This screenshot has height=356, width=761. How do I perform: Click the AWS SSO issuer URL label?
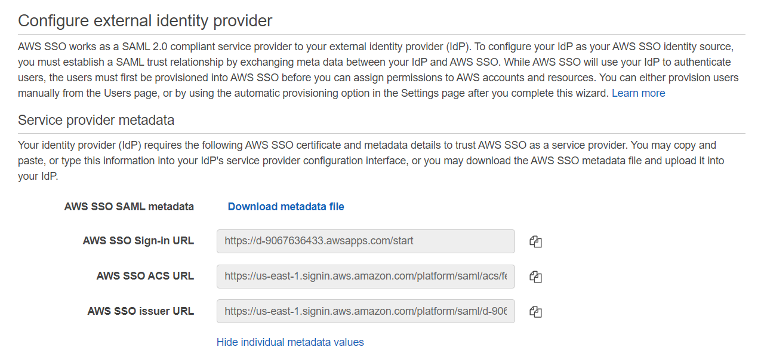[x=140, y=311]
